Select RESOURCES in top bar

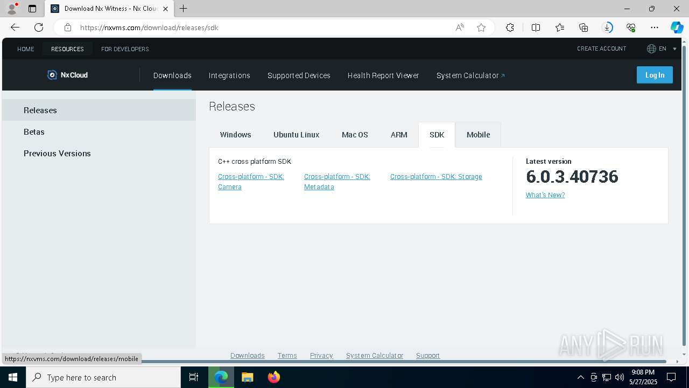point(67,49)
